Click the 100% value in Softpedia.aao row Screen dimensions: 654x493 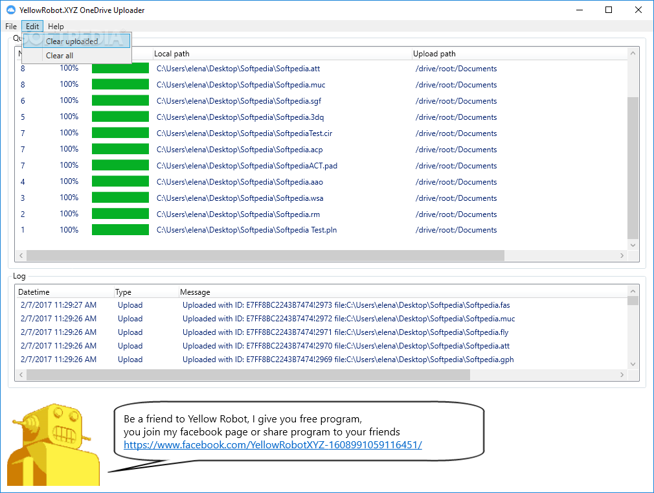[x=69, y=181]
